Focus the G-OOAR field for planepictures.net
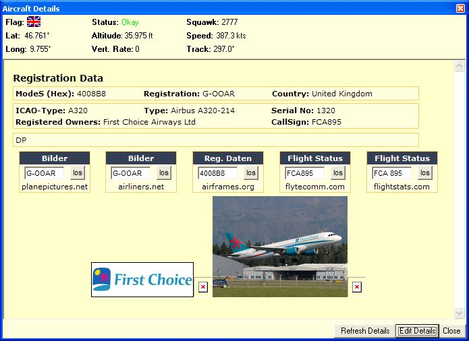Image resolution: width=469 pixels, height=341 pixels. [x=45, y=173]
